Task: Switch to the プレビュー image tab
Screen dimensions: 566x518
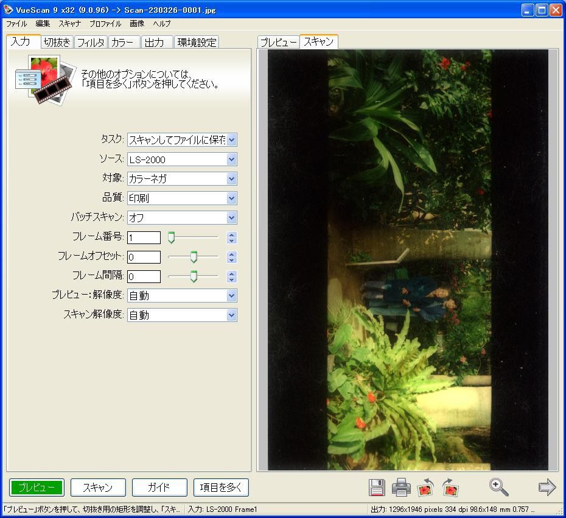Action: click(278, 42)
